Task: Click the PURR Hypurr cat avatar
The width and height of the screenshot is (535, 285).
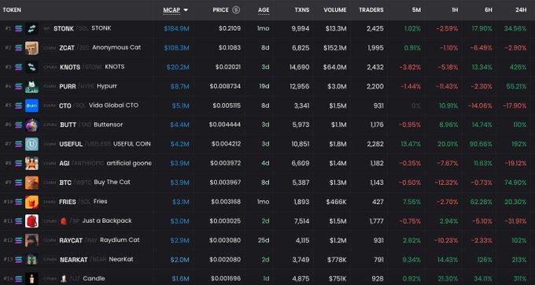Action: pos(31,87)
